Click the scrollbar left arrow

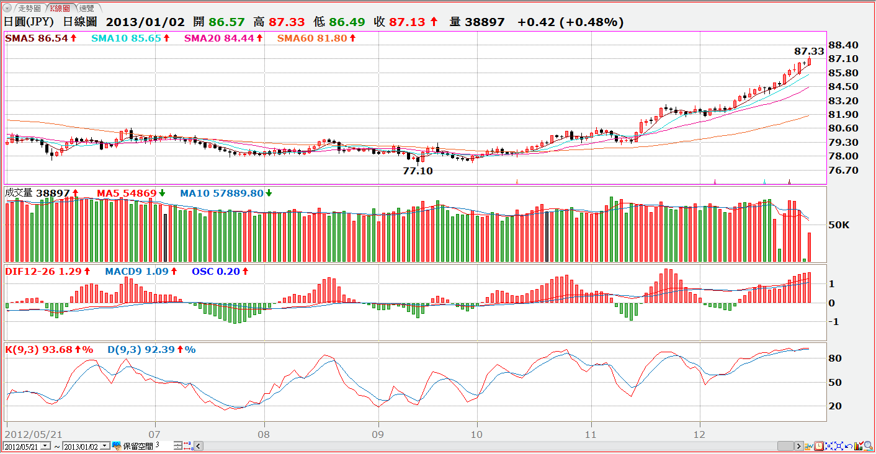click(x=199, y=446)
